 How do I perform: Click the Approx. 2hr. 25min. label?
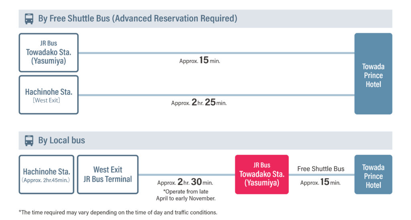pos(199,102)
